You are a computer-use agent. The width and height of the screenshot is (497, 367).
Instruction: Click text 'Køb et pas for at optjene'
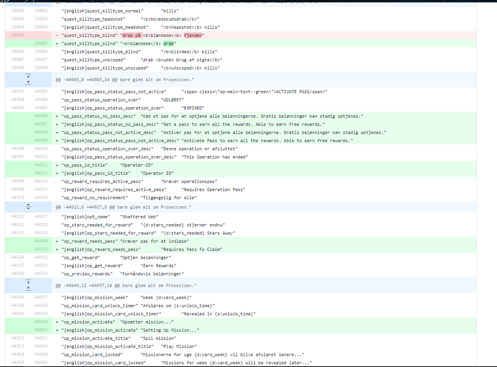[x=176, y=116]
